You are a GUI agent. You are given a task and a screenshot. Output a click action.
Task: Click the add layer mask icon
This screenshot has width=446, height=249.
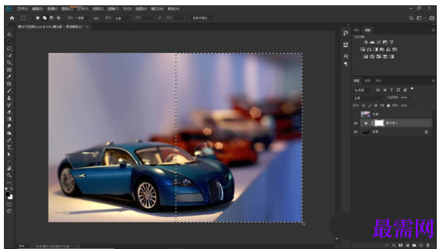tap(401, 245)
